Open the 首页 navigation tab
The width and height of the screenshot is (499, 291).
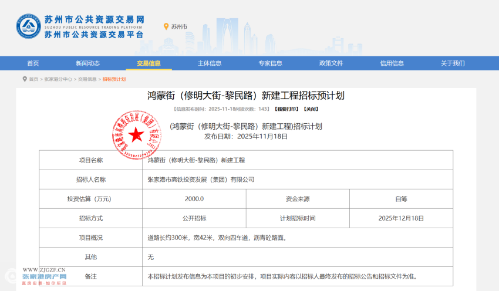point(33,63)
